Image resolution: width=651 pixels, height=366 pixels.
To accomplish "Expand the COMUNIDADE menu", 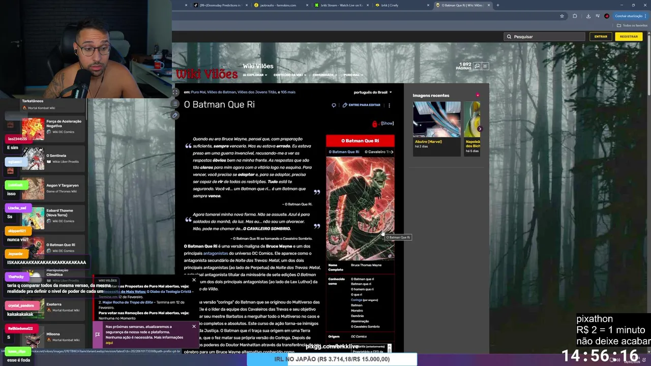I will pos(324,75).
